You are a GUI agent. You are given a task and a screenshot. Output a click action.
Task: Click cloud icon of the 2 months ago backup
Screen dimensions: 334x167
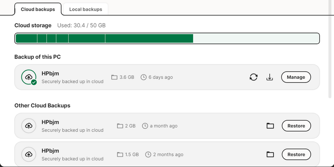coord(29,154)
